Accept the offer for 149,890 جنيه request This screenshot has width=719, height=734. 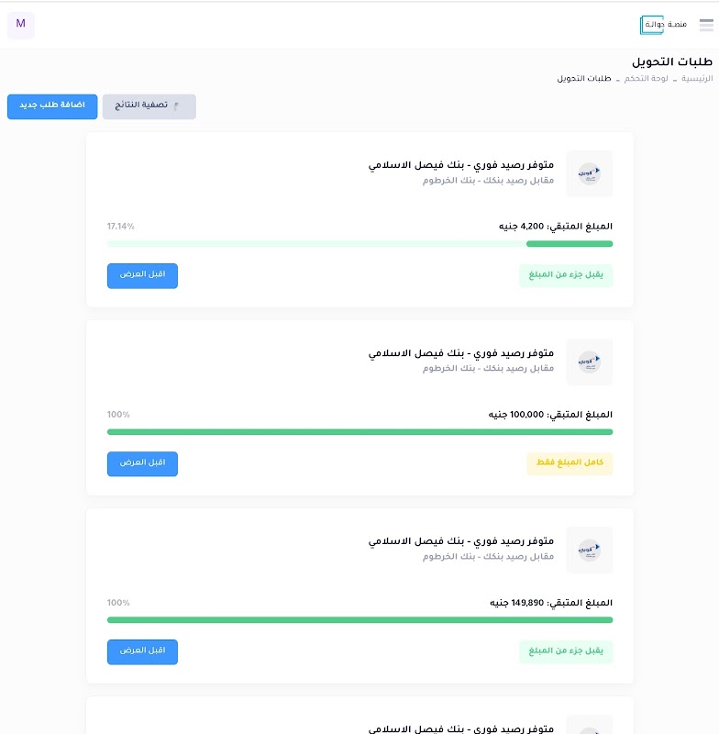point(142,652)
